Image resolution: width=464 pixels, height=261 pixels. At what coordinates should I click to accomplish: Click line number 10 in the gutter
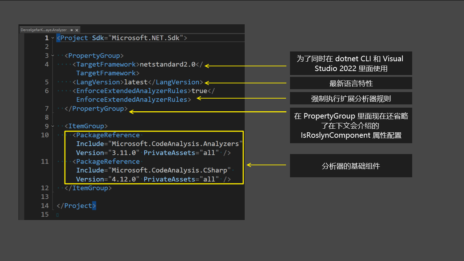[45, 135]
